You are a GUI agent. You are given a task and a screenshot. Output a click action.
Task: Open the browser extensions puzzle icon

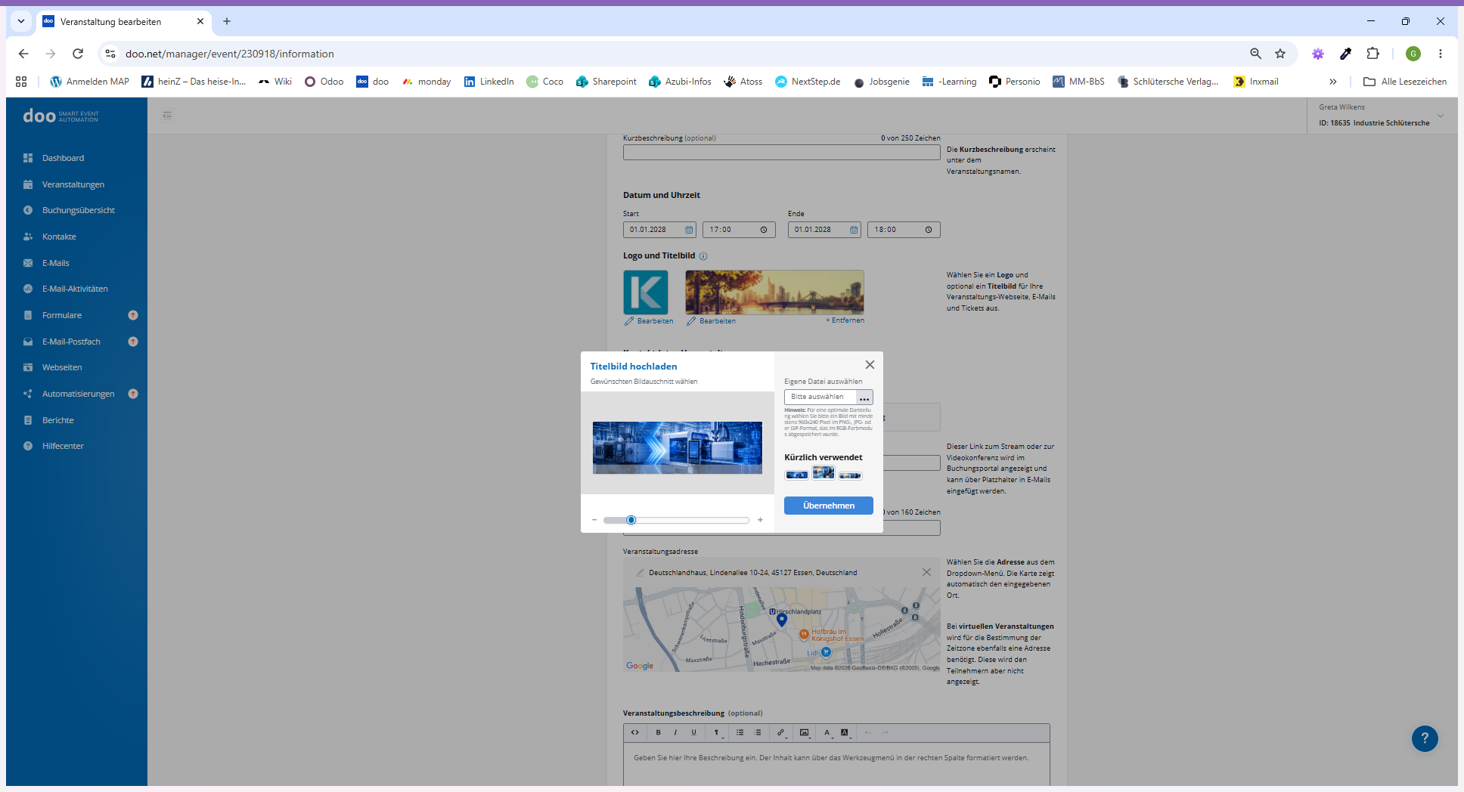point(1373,54)
